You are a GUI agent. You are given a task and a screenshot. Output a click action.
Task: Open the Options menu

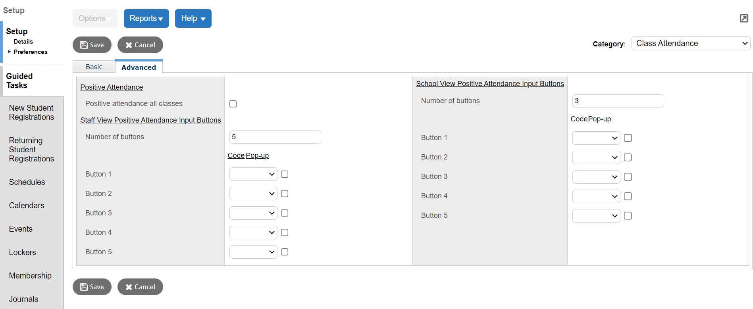[95, 18]
